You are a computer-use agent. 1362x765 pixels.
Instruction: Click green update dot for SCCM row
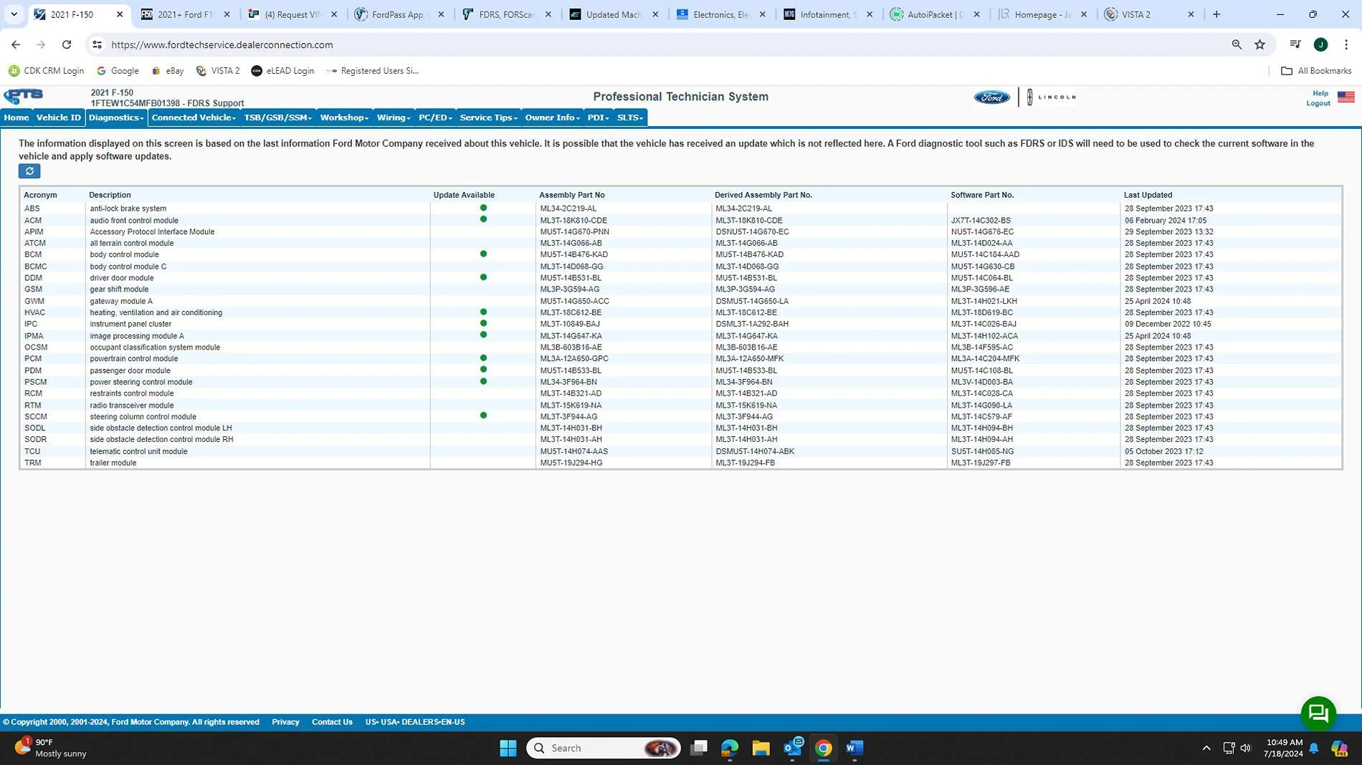pyautogui.click(x=483, y=415)
